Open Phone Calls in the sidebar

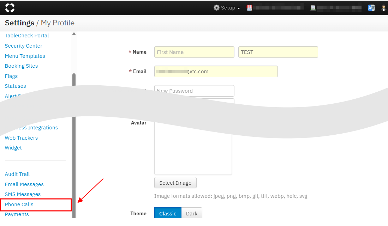point(19,204)
